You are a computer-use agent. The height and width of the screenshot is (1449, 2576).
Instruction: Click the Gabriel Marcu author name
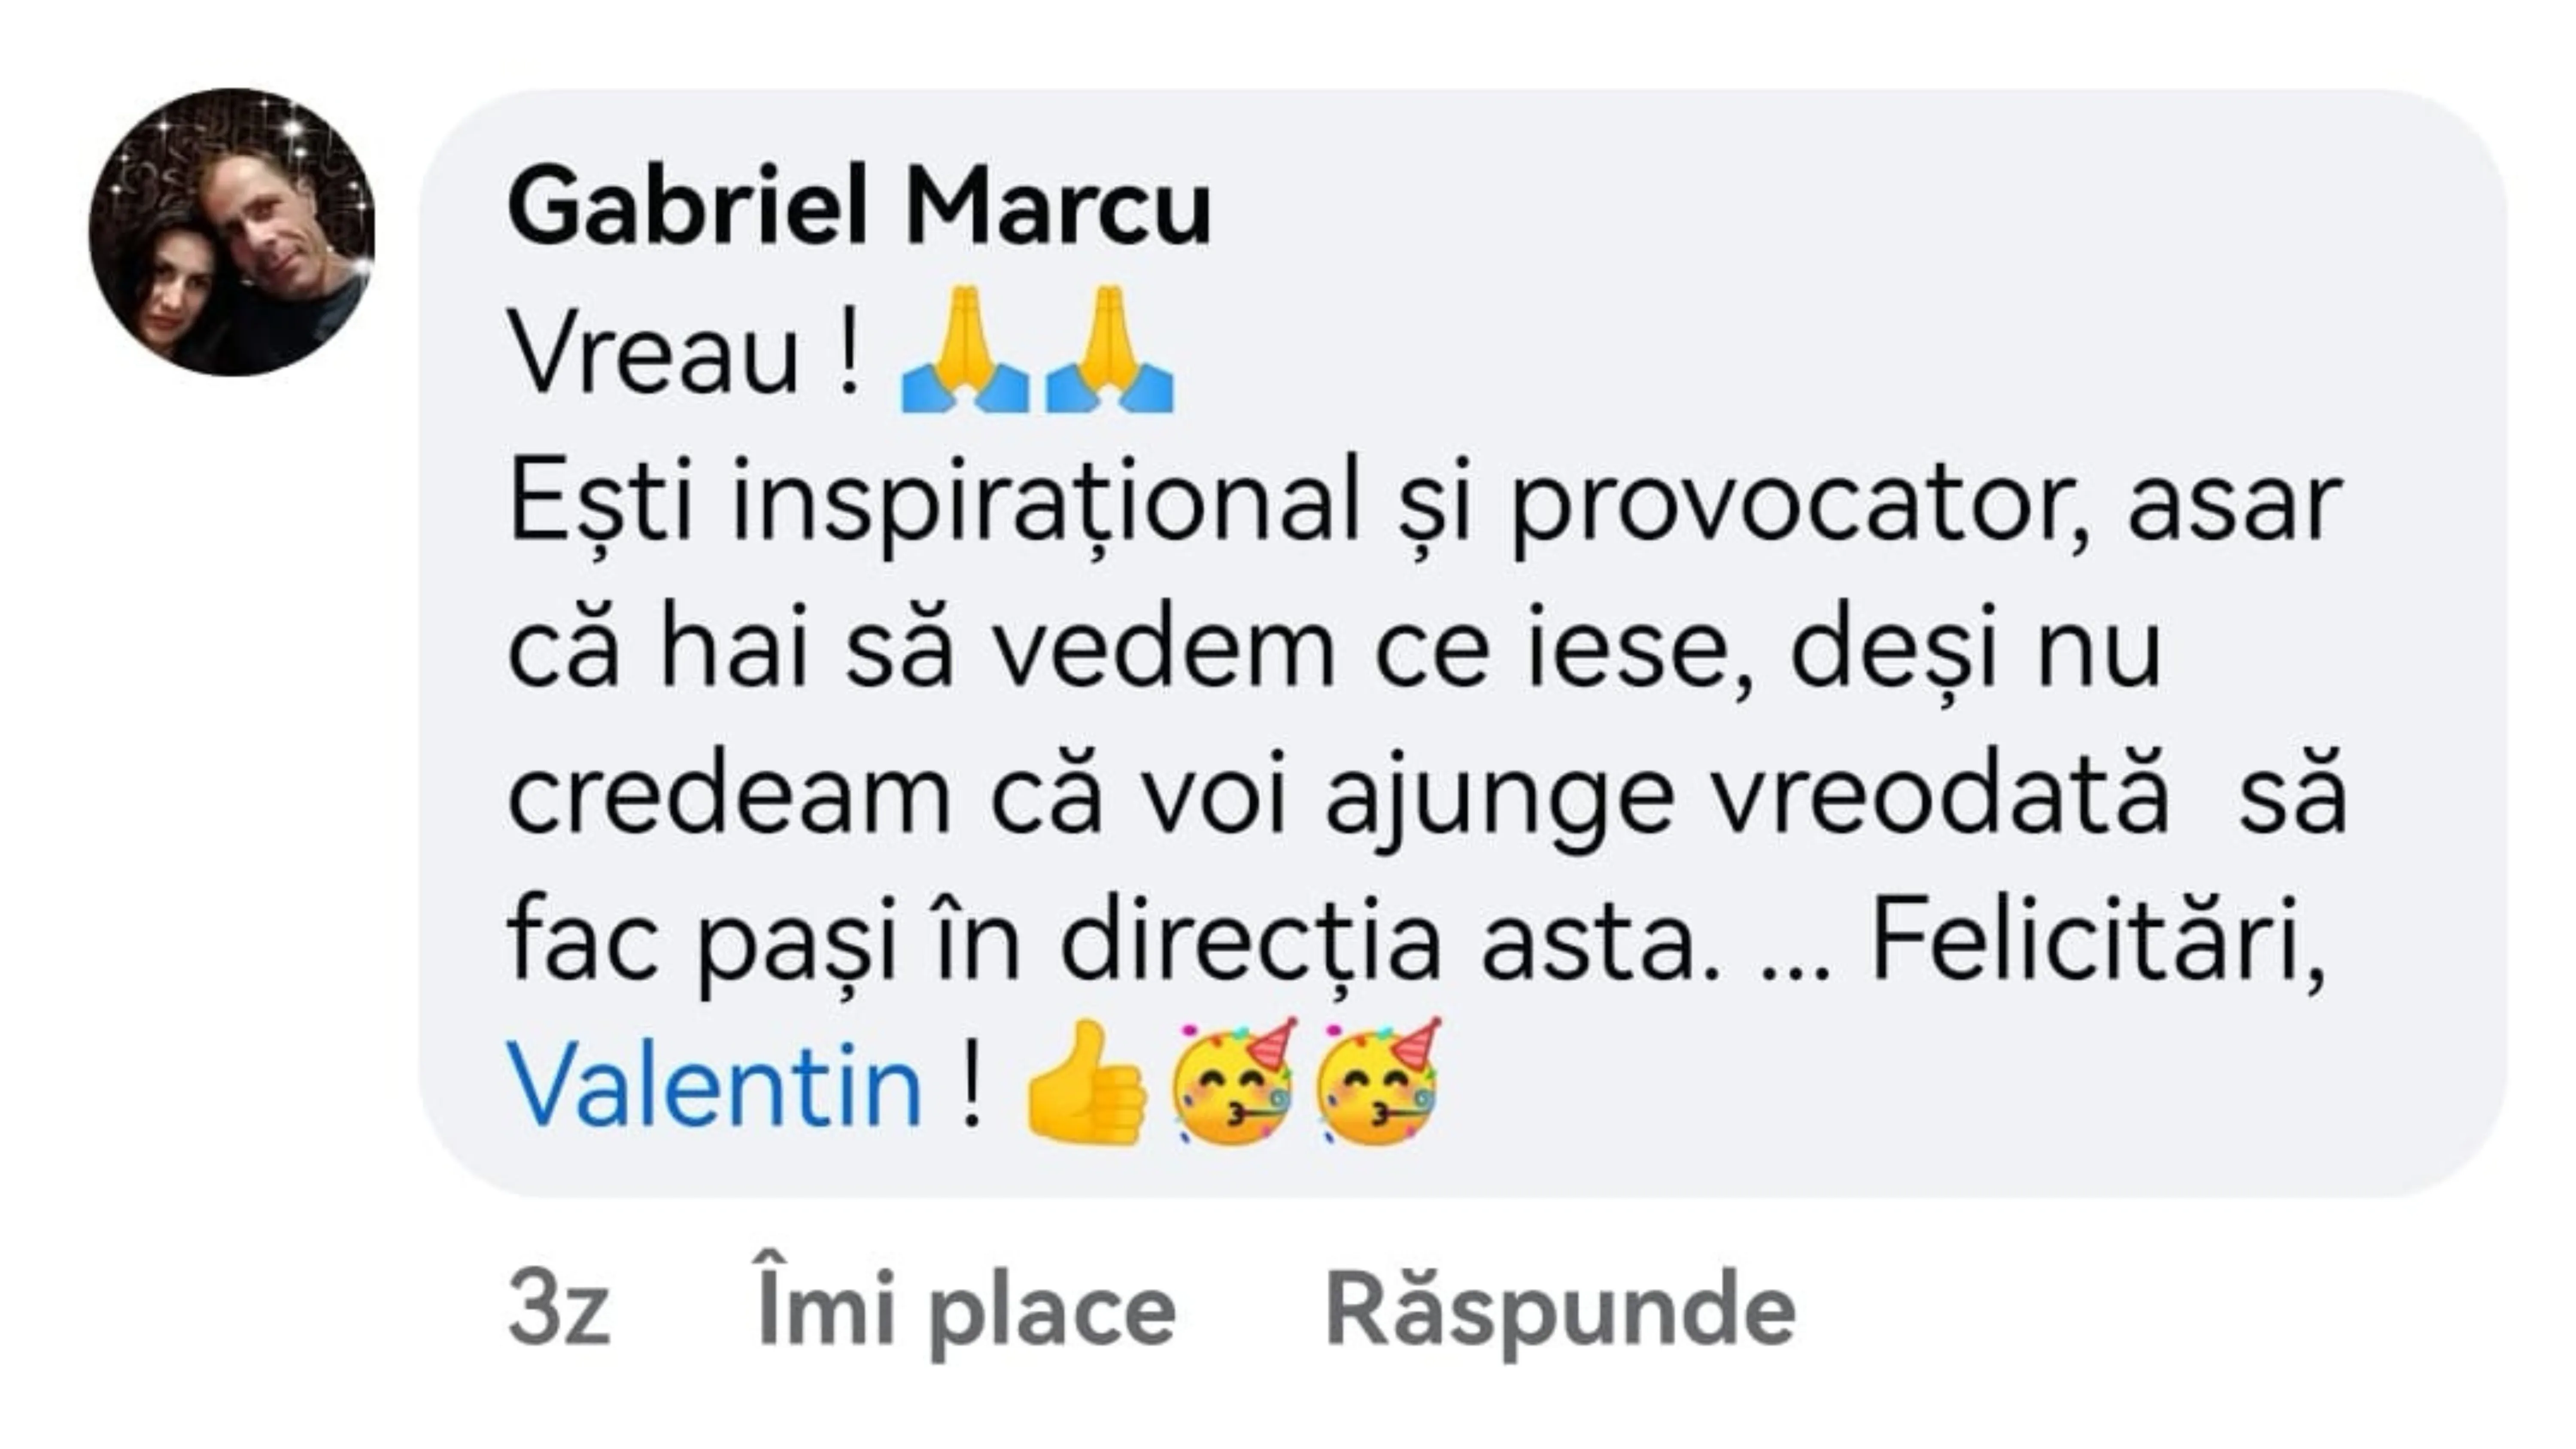[859, 208]
